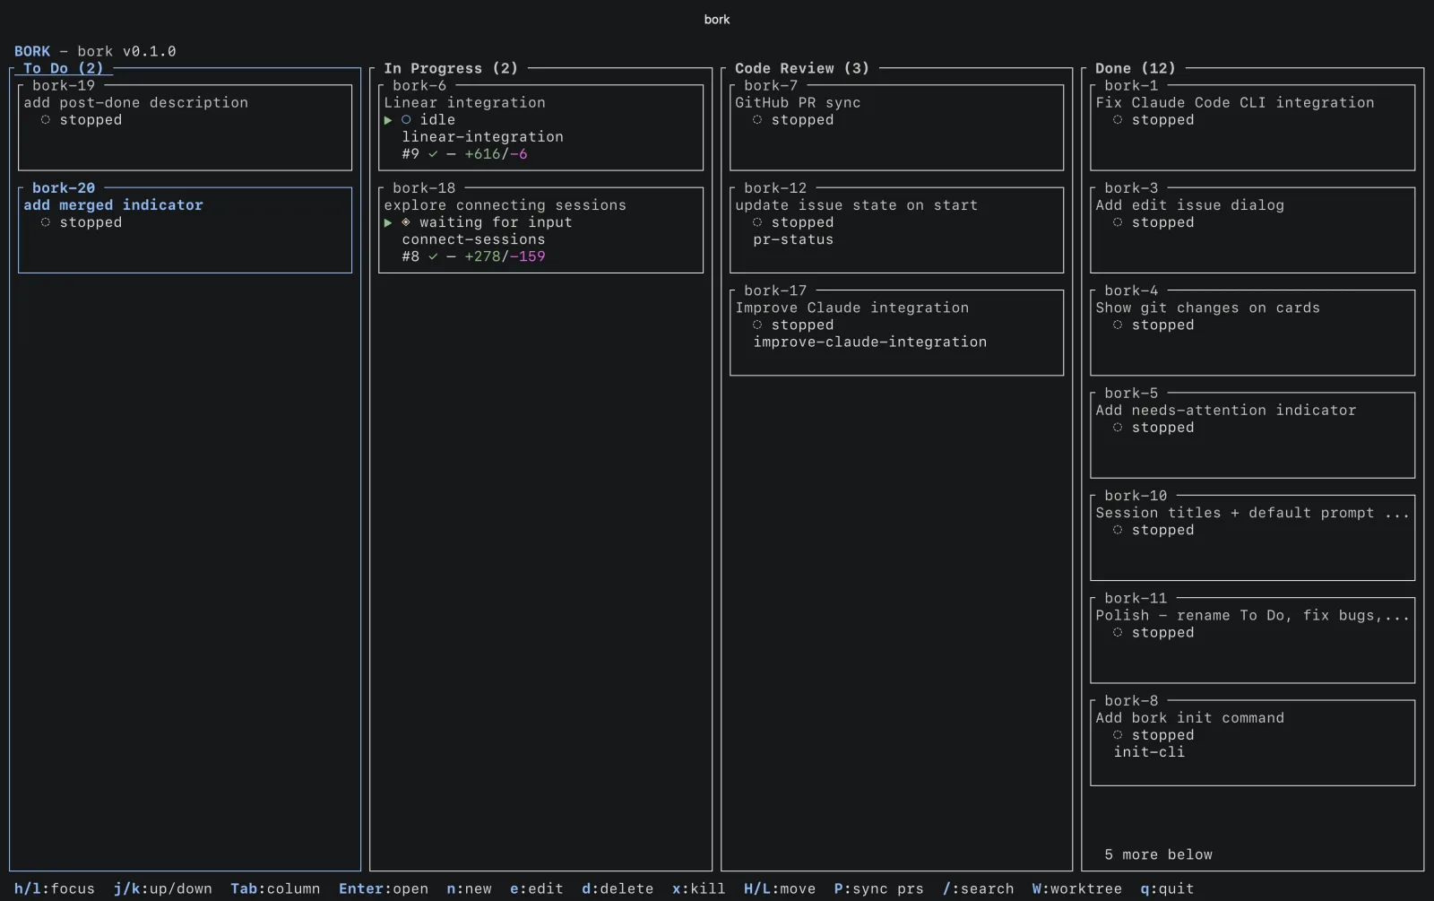Click the stopped status icon on bork-20

pyautogui.click(x=46, y=222)
